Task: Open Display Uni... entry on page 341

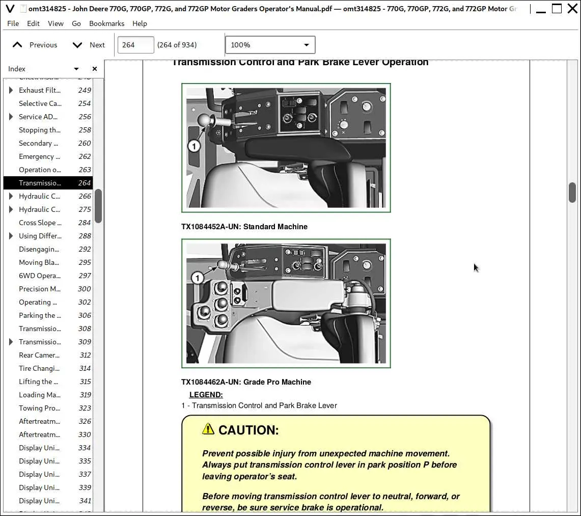Action: [x=48, y=501]
